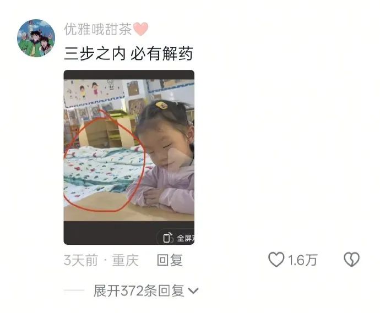Tap the rotate-phone fullscreen icon

pyautogui.click(x=168, y=238)
